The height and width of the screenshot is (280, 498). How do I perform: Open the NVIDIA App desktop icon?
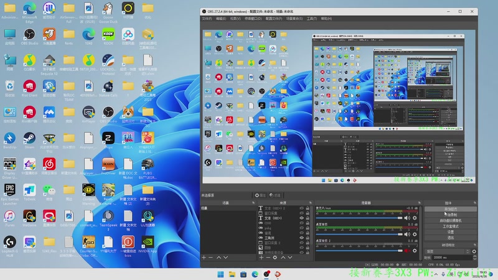148,245
